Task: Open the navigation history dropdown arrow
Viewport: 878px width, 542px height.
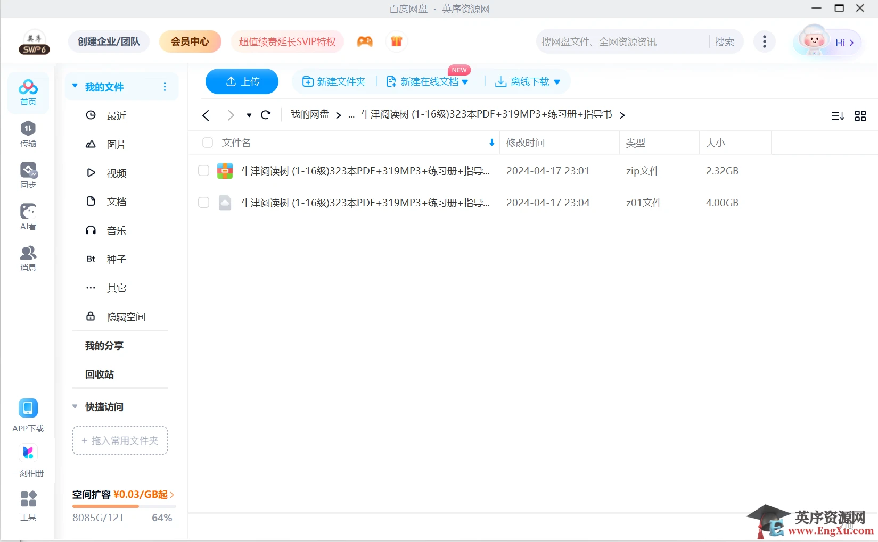Action: pos(249,115)
